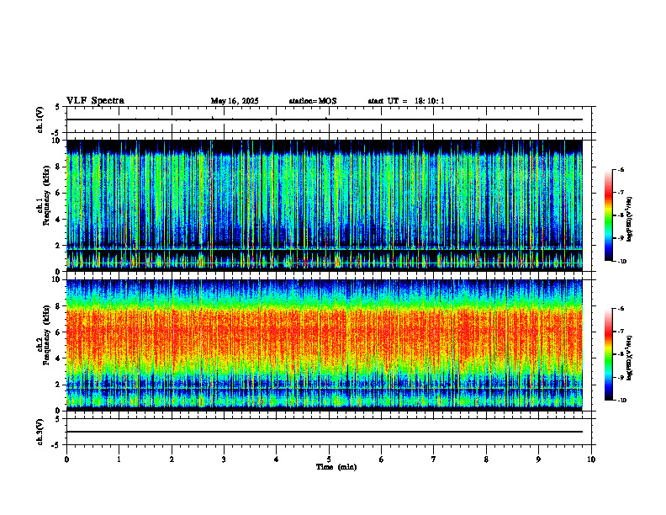Click the ch.1(V) axis "5" tick label
Viewport: 666px width, 515px height.
click(57, 107)
